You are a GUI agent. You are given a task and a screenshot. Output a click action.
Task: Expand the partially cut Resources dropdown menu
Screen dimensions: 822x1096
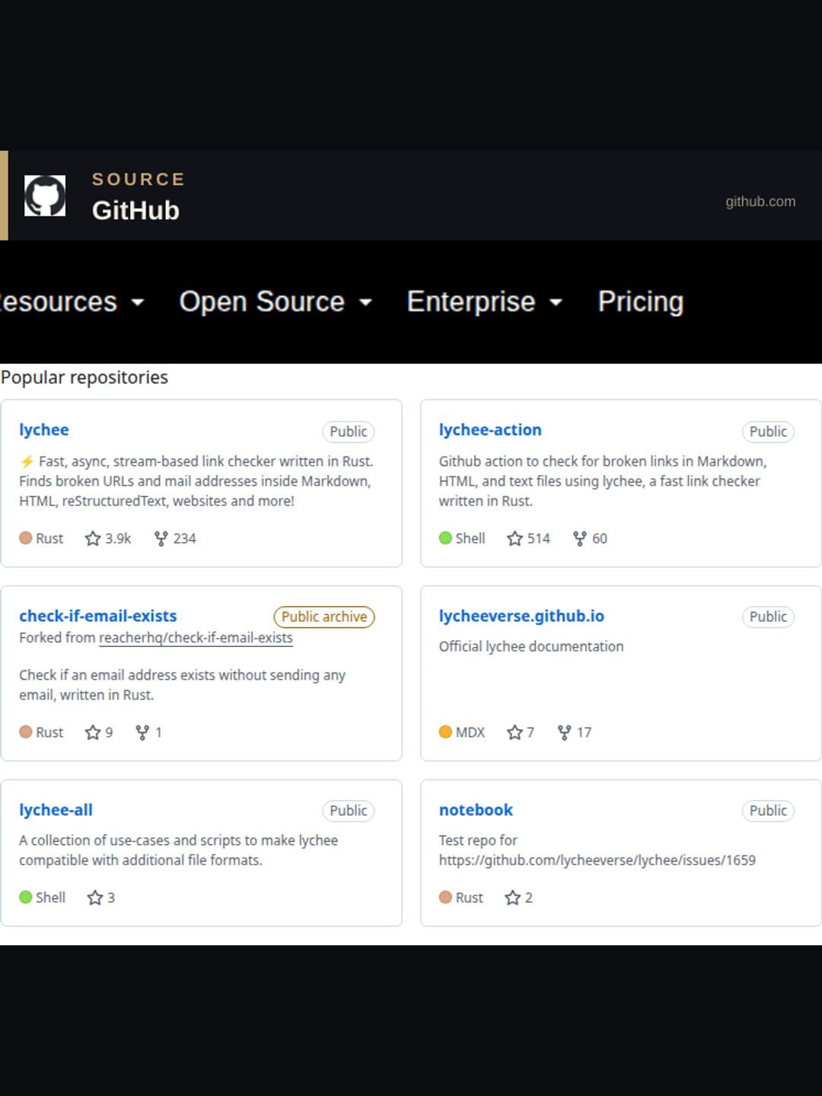point(72,301)
